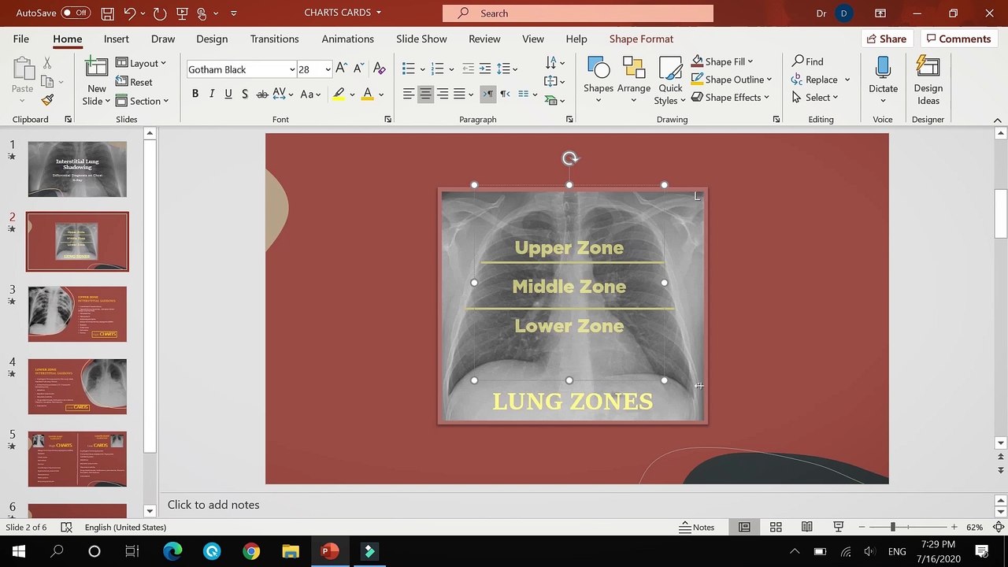The width and height of the screenshot is (1008, 567).
Task: Open the Windows Start menu
Action: [x=18, y=551]
